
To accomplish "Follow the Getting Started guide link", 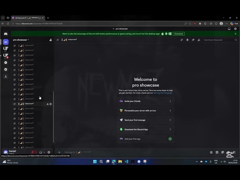I will coord(163,93).
